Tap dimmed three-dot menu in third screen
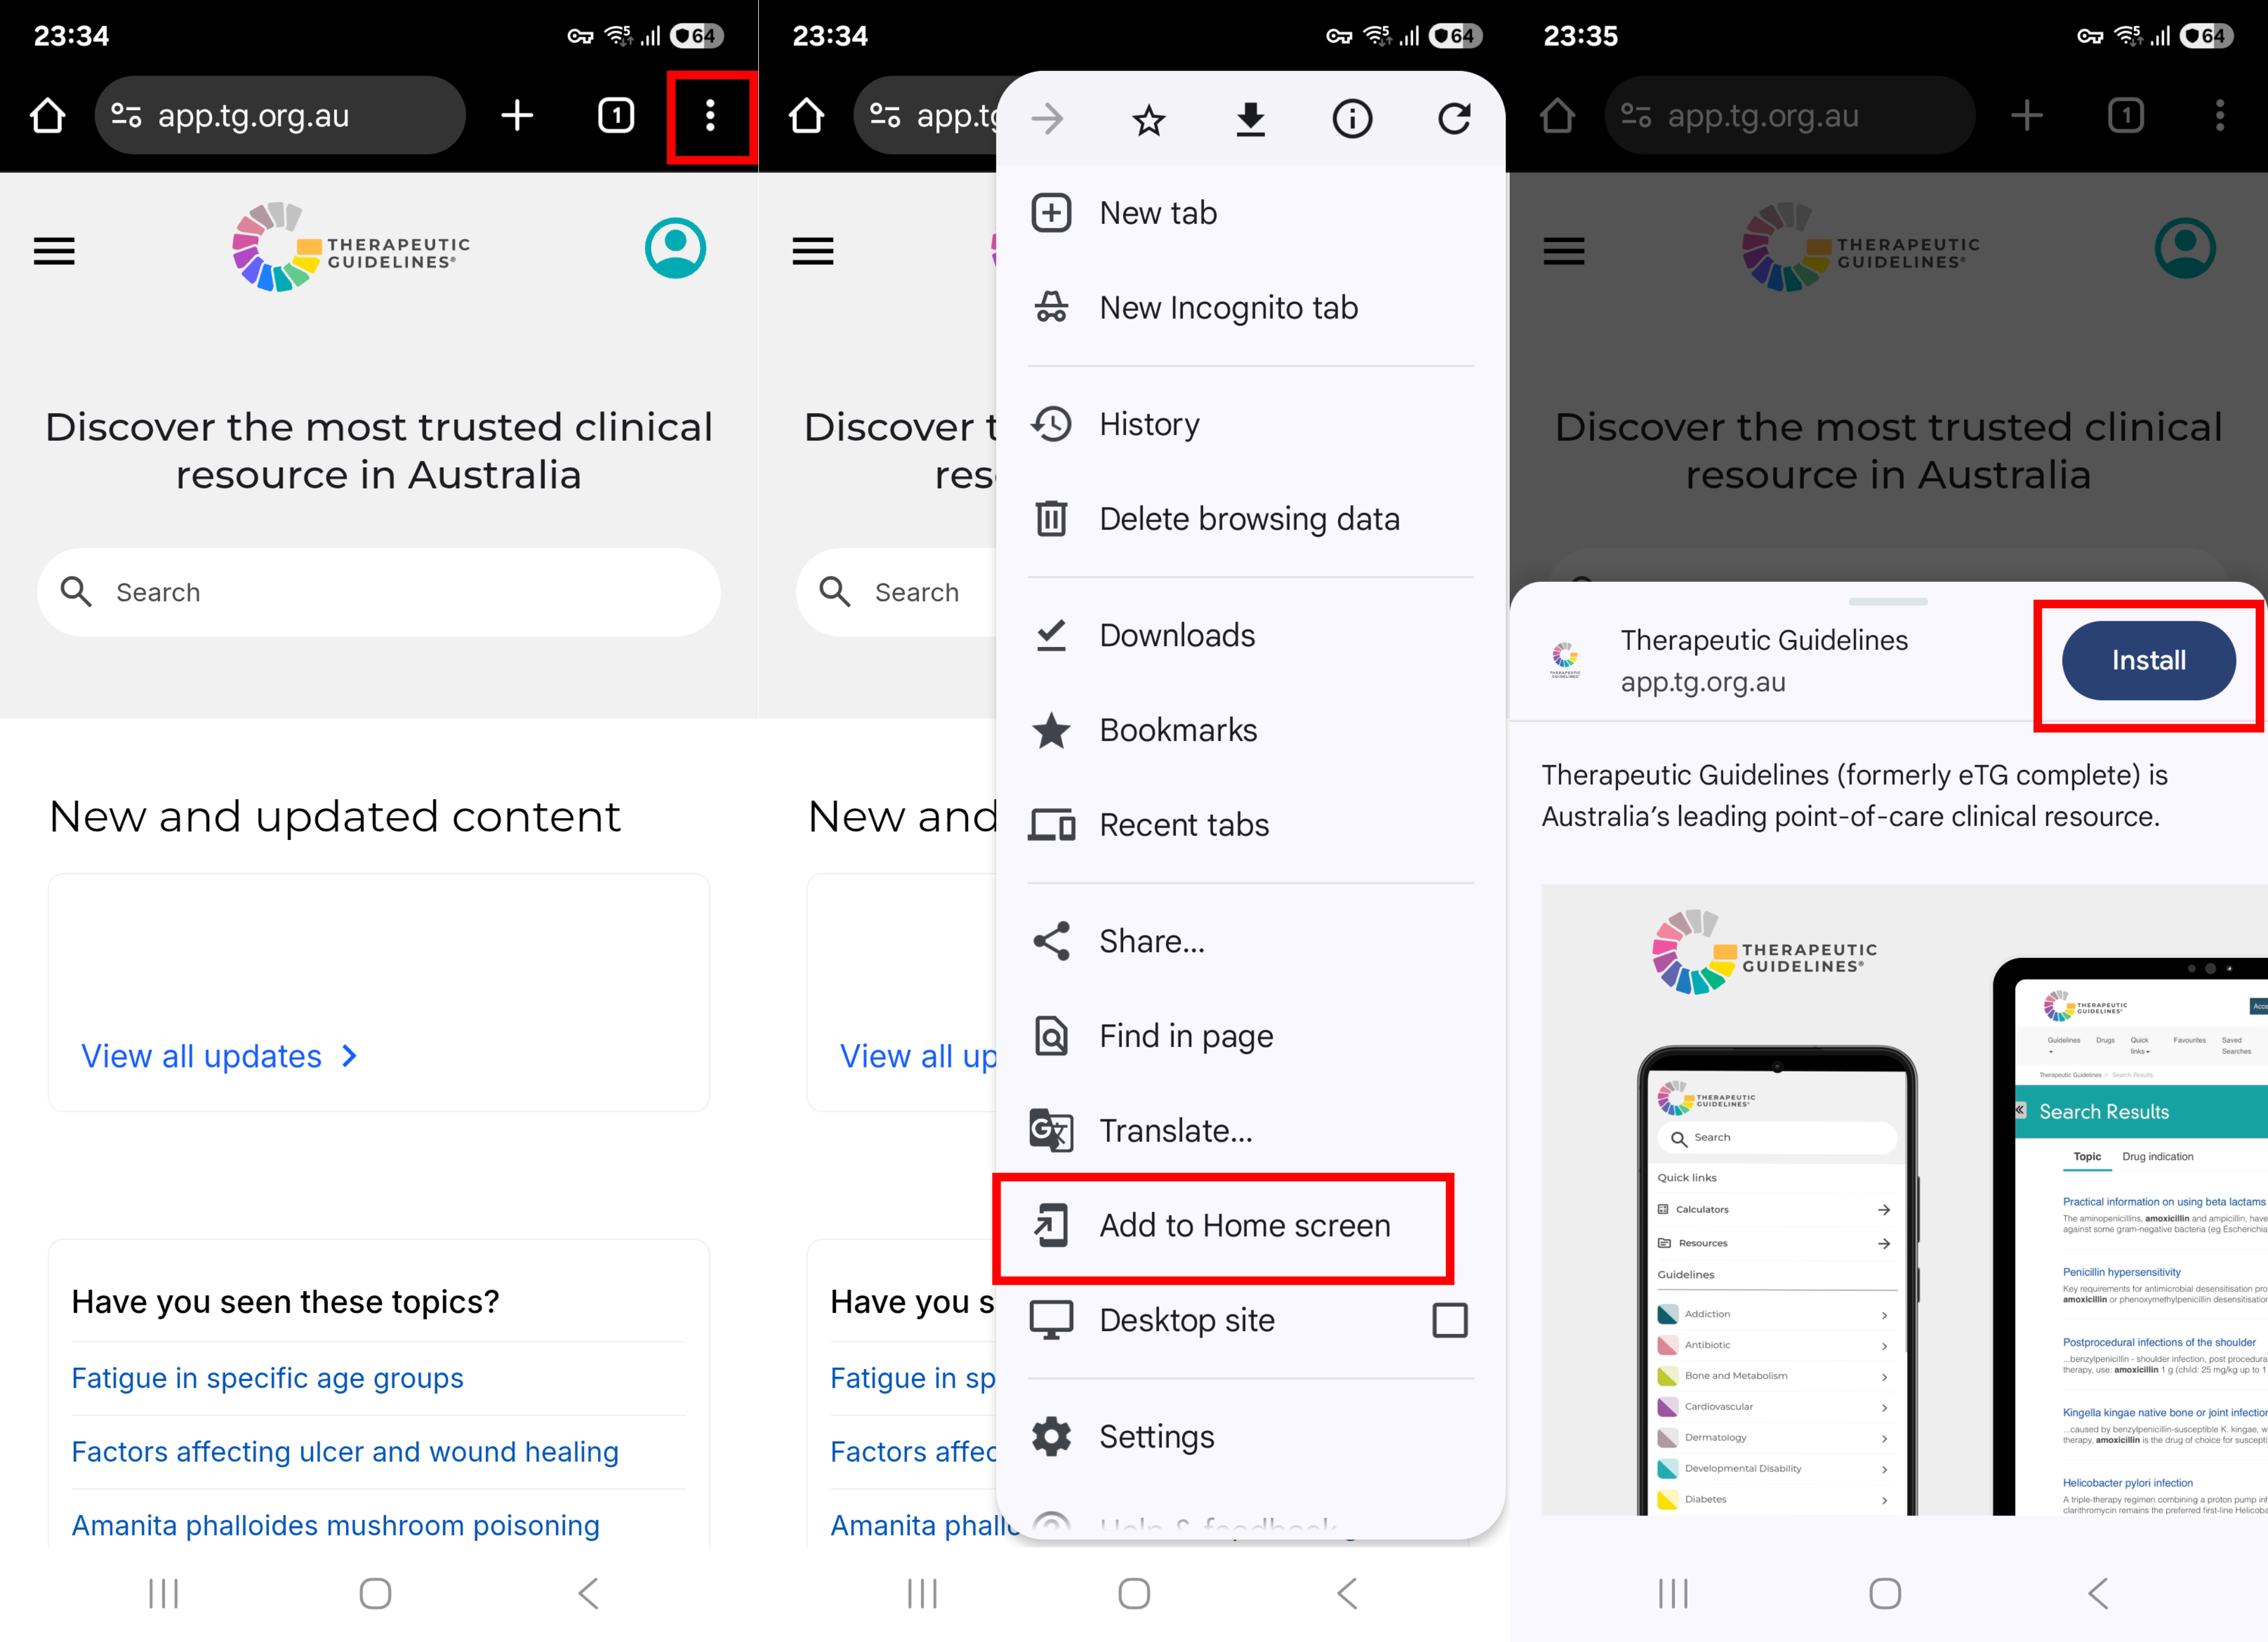2268x1642 pixels. click(2220, 116)
